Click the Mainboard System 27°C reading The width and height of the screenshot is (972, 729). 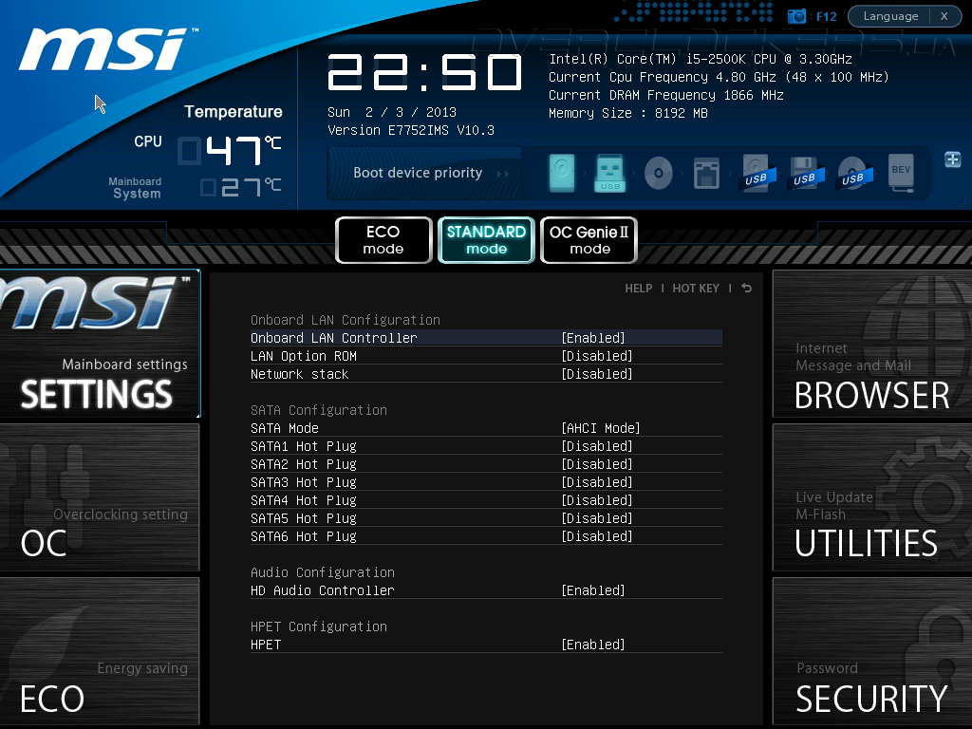pos(240,187)
